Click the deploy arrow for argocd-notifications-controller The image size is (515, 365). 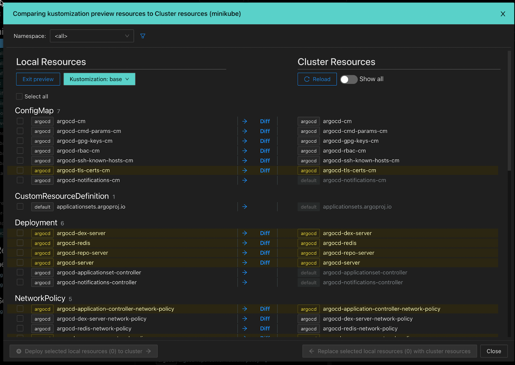[245, 283]
